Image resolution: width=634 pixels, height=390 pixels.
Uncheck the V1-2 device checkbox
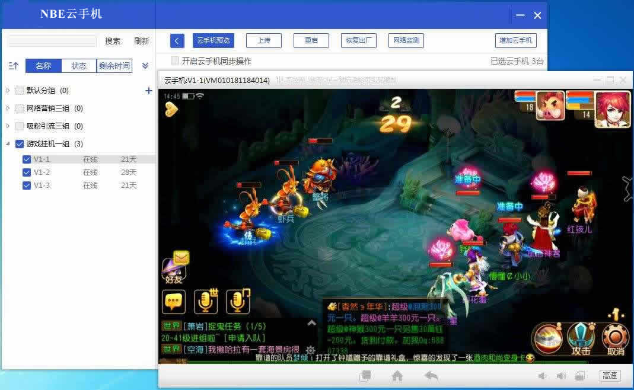(27, 172)
